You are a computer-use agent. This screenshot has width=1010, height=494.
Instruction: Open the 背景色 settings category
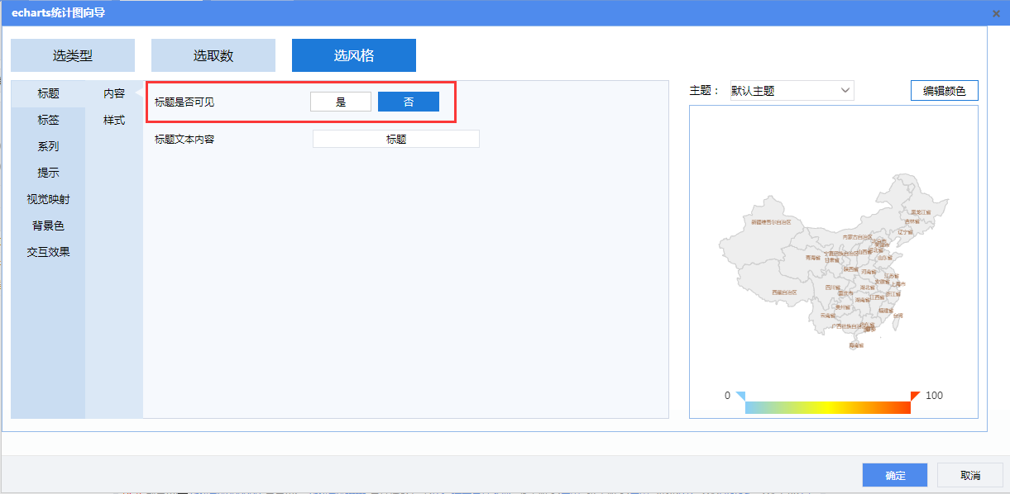[x=48, y=226]
